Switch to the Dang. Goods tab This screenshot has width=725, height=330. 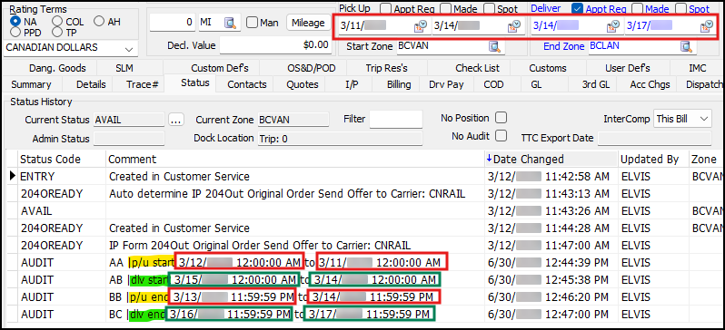click(x=57, y=68)
